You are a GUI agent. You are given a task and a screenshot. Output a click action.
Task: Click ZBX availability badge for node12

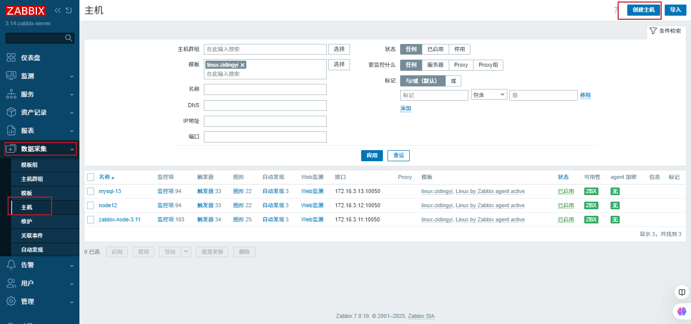(x=591, y=205)
